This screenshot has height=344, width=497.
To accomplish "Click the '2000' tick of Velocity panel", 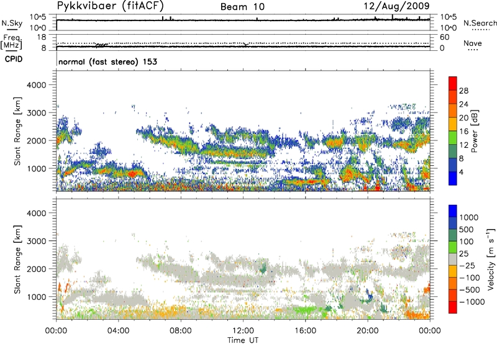I will 36,269.
